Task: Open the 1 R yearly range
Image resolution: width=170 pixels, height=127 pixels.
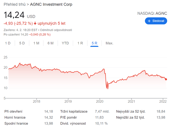Action: pos(80,43)
